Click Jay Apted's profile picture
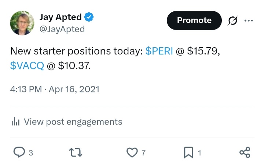Screen dimensions: 264x166 (22, 23)
